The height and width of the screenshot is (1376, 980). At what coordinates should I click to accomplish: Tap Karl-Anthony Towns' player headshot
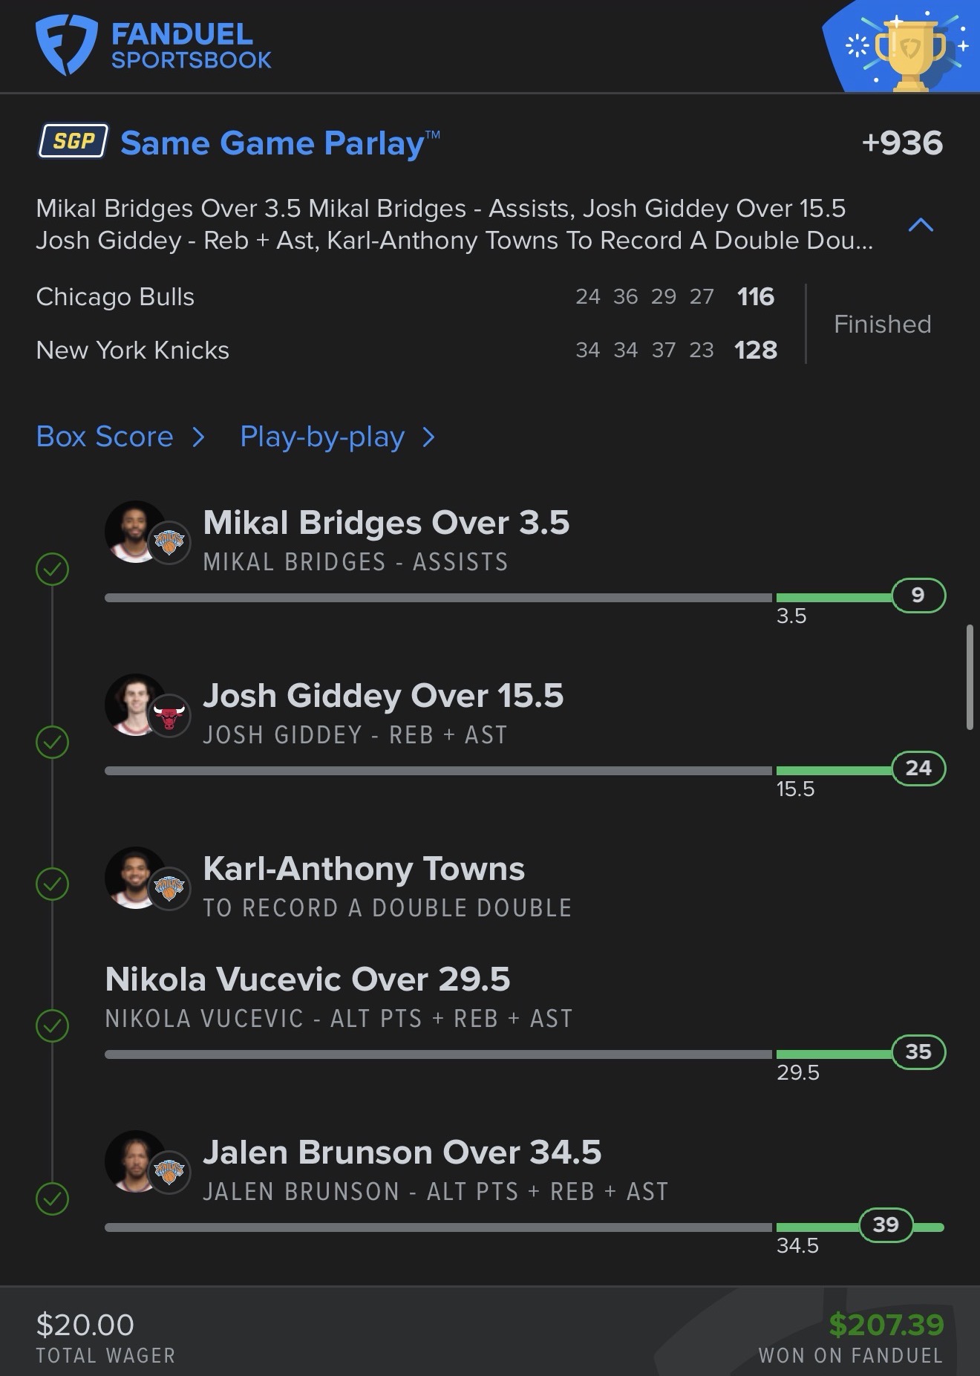(x=134, y=877)
